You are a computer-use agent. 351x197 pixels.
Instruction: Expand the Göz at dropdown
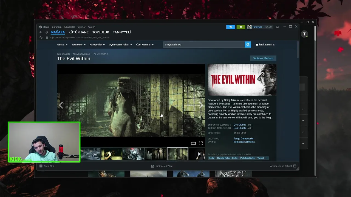pos(62,45)
